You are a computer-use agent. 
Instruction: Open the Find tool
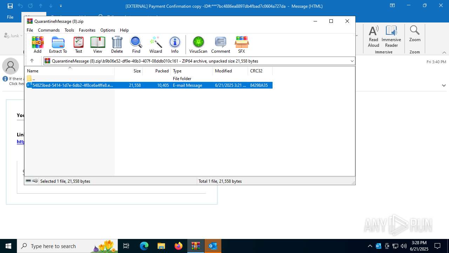click(136, 45)
